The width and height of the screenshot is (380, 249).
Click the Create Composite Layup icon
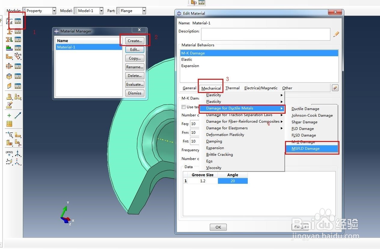(9, 48)
